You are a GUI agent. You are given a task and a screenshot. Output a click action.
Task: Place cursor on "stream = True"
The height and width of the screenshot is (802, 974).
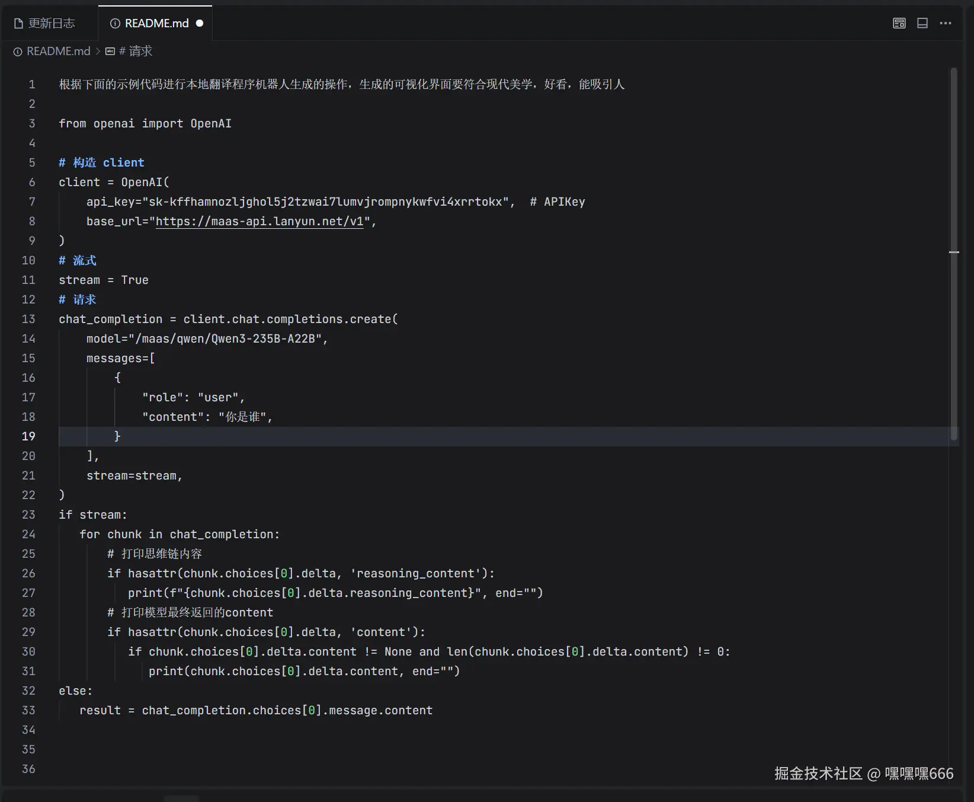pos(104,280)
